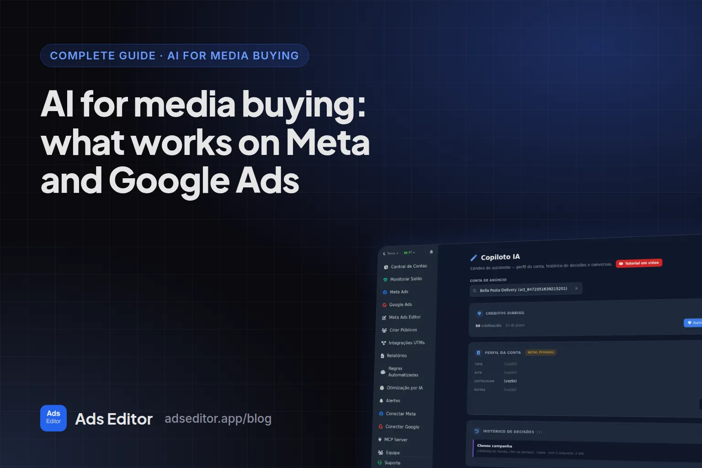This screenshot has height=468, width=702.
Task: Open notifications bell at sidebar top
Action: click(431, 252)
